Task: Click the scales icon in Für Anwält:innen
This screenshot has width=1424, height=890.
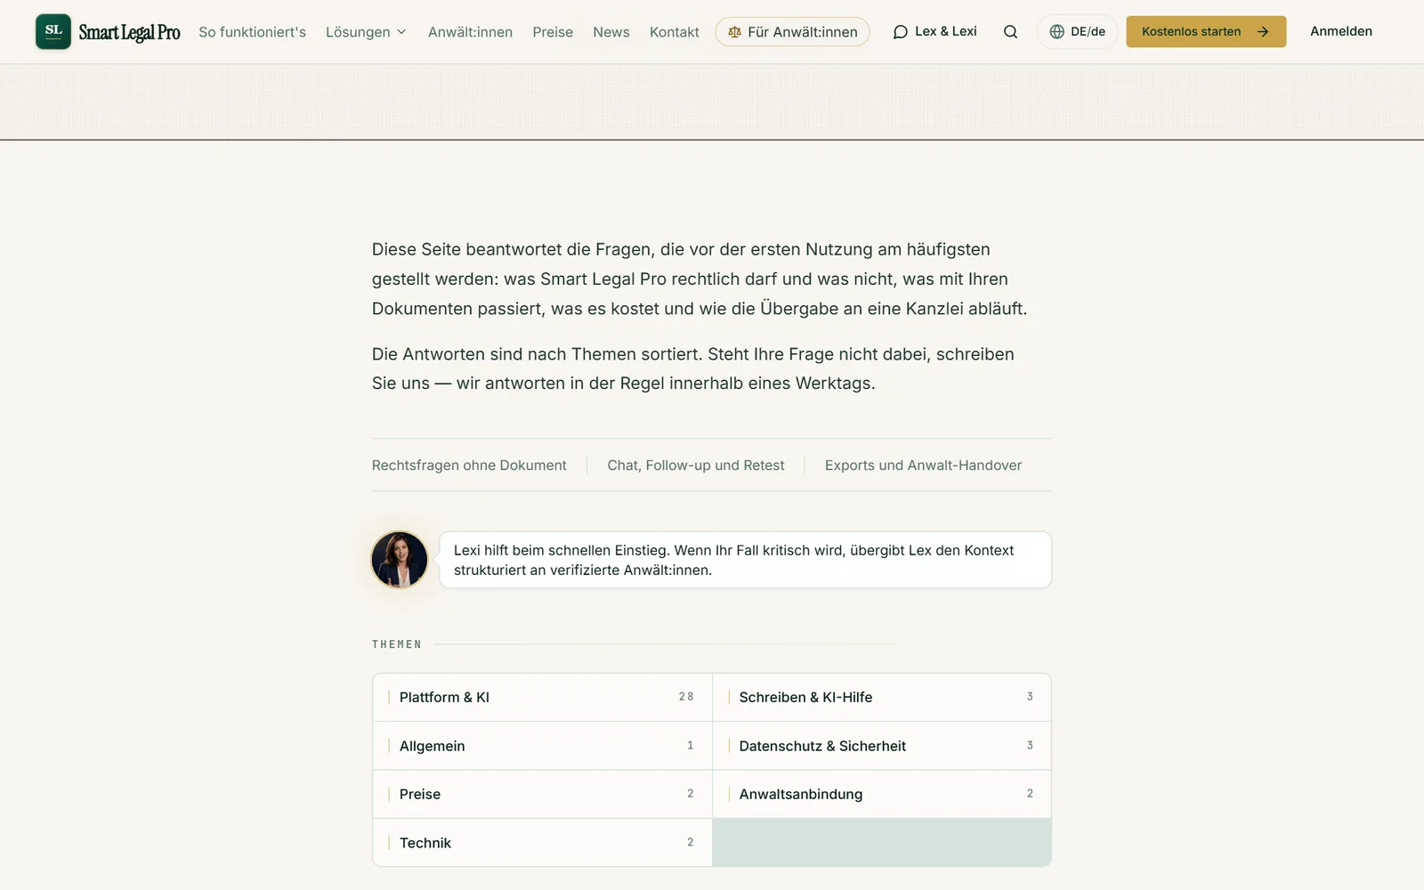Action: click(734, 32)
